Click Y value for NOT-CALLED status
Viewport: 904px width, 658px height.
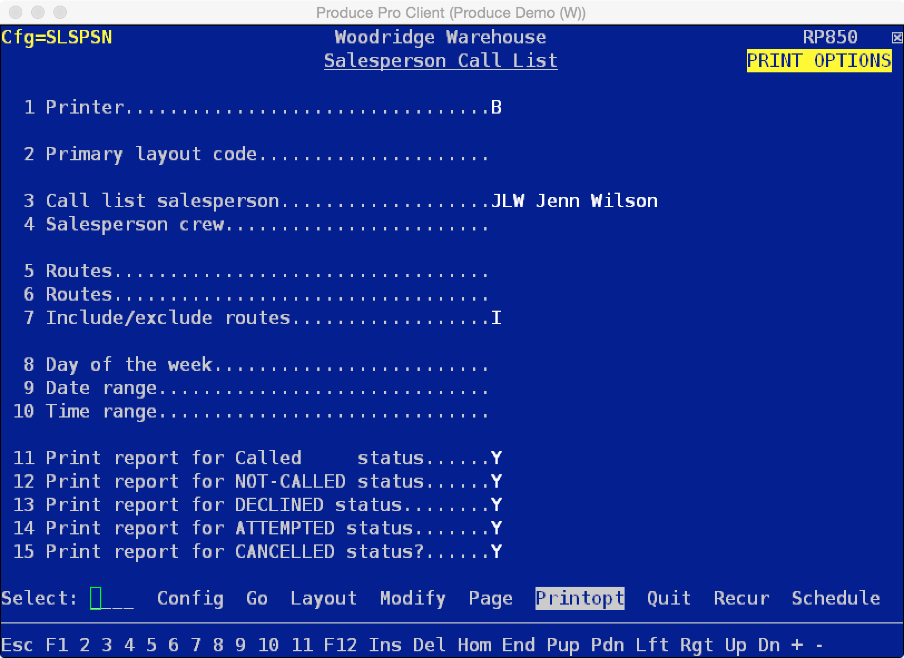pyautogui.click(x=497, y=481)
